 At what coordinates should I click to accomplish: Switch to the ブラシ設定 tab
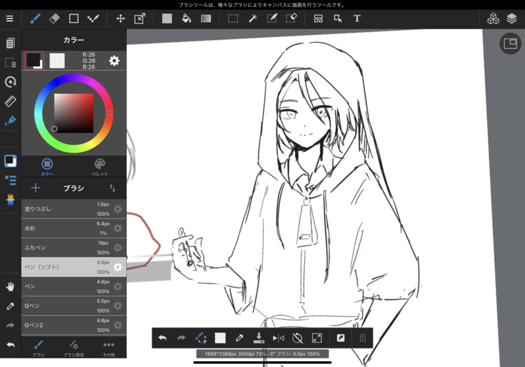click(x=74, y=347)
